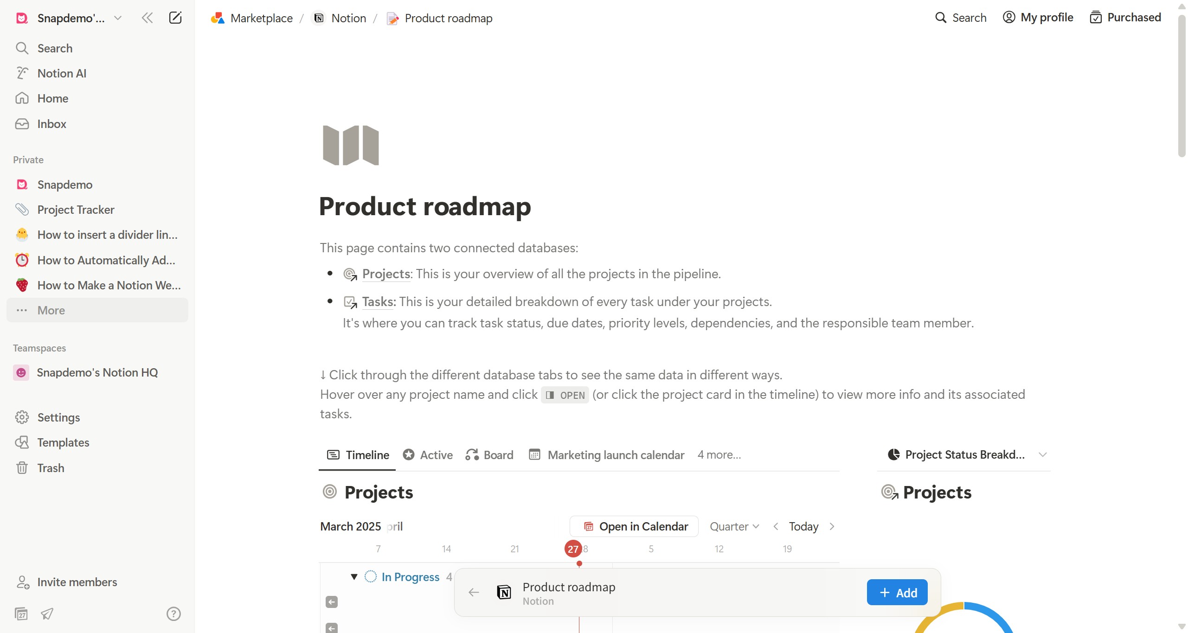Image resolution: width=1188 pixels, height=633 pixels.
Task: Click the red 27 today marker
Action: (x=573, y=549)
